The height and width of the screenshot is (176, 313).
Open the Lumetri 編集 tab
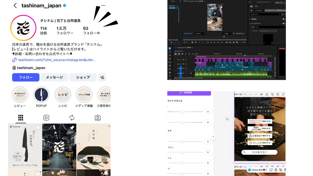(x=251, y=6)
